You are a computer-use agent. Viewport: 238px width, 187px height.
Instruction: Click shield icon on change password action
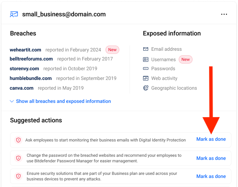click(18, 158)
